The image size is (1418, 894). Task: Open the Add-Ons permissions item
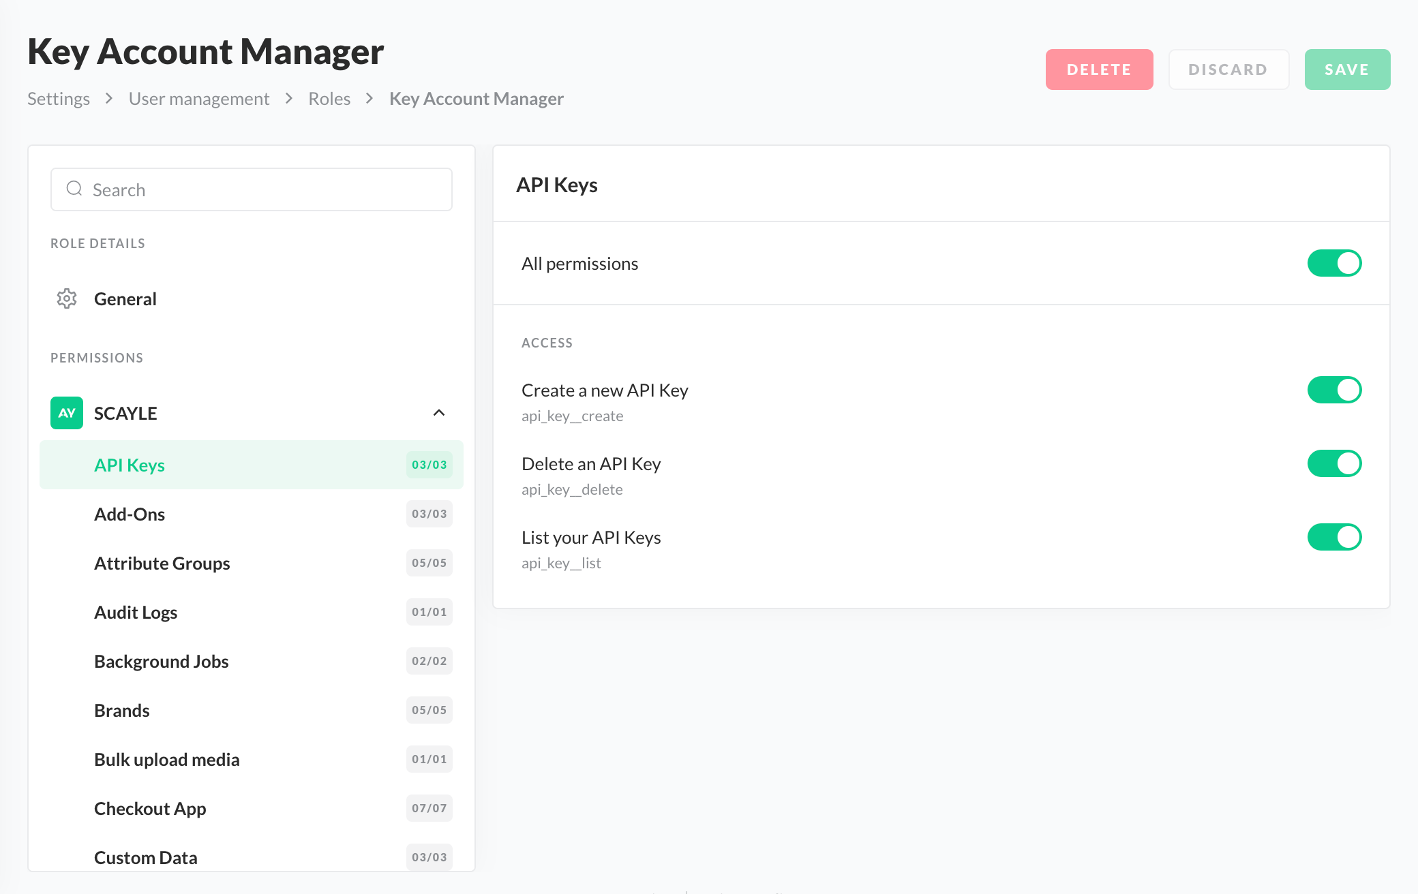[x=130, y=514]
